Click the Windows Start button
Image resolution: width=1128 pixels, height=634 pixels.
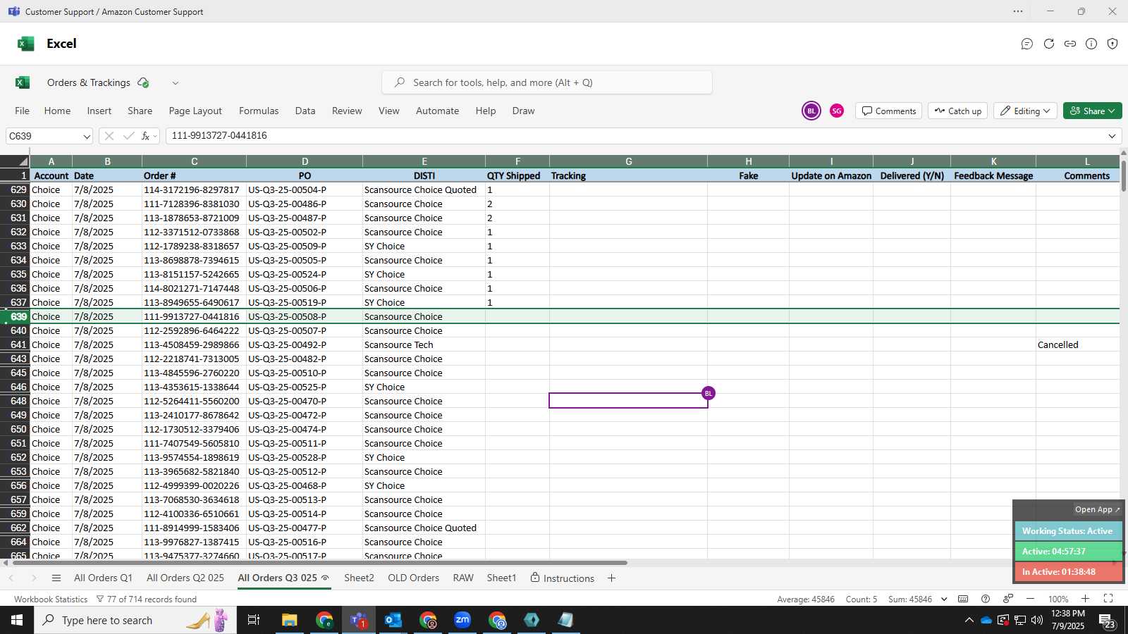click(17, 620)
